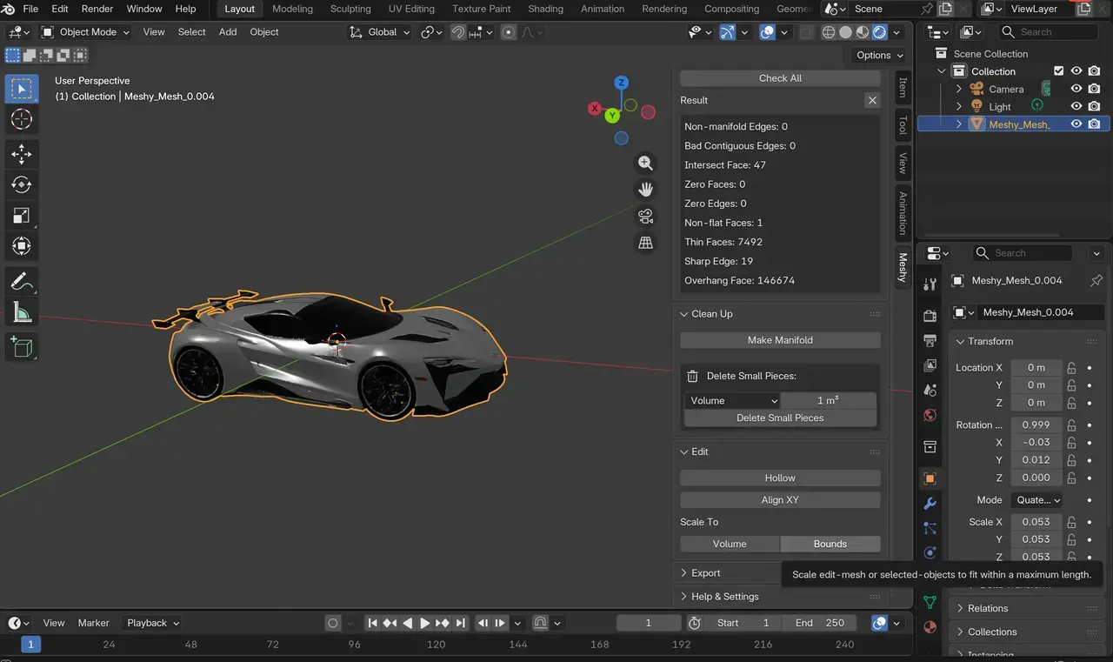Hide Meshy_Mesh in viewport via eye icon
The width and height of the screenshot is (1113, 662).
click(1076, 124)
